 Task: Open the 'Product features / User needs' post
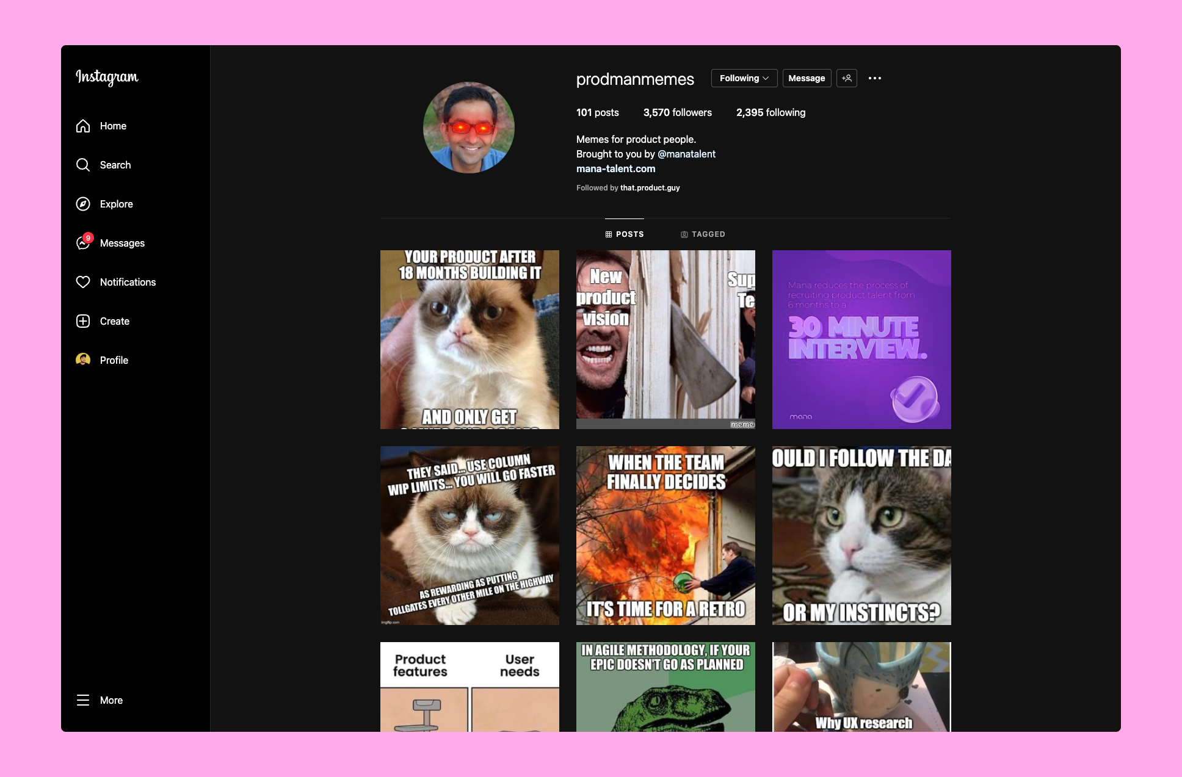coord(470,687)
